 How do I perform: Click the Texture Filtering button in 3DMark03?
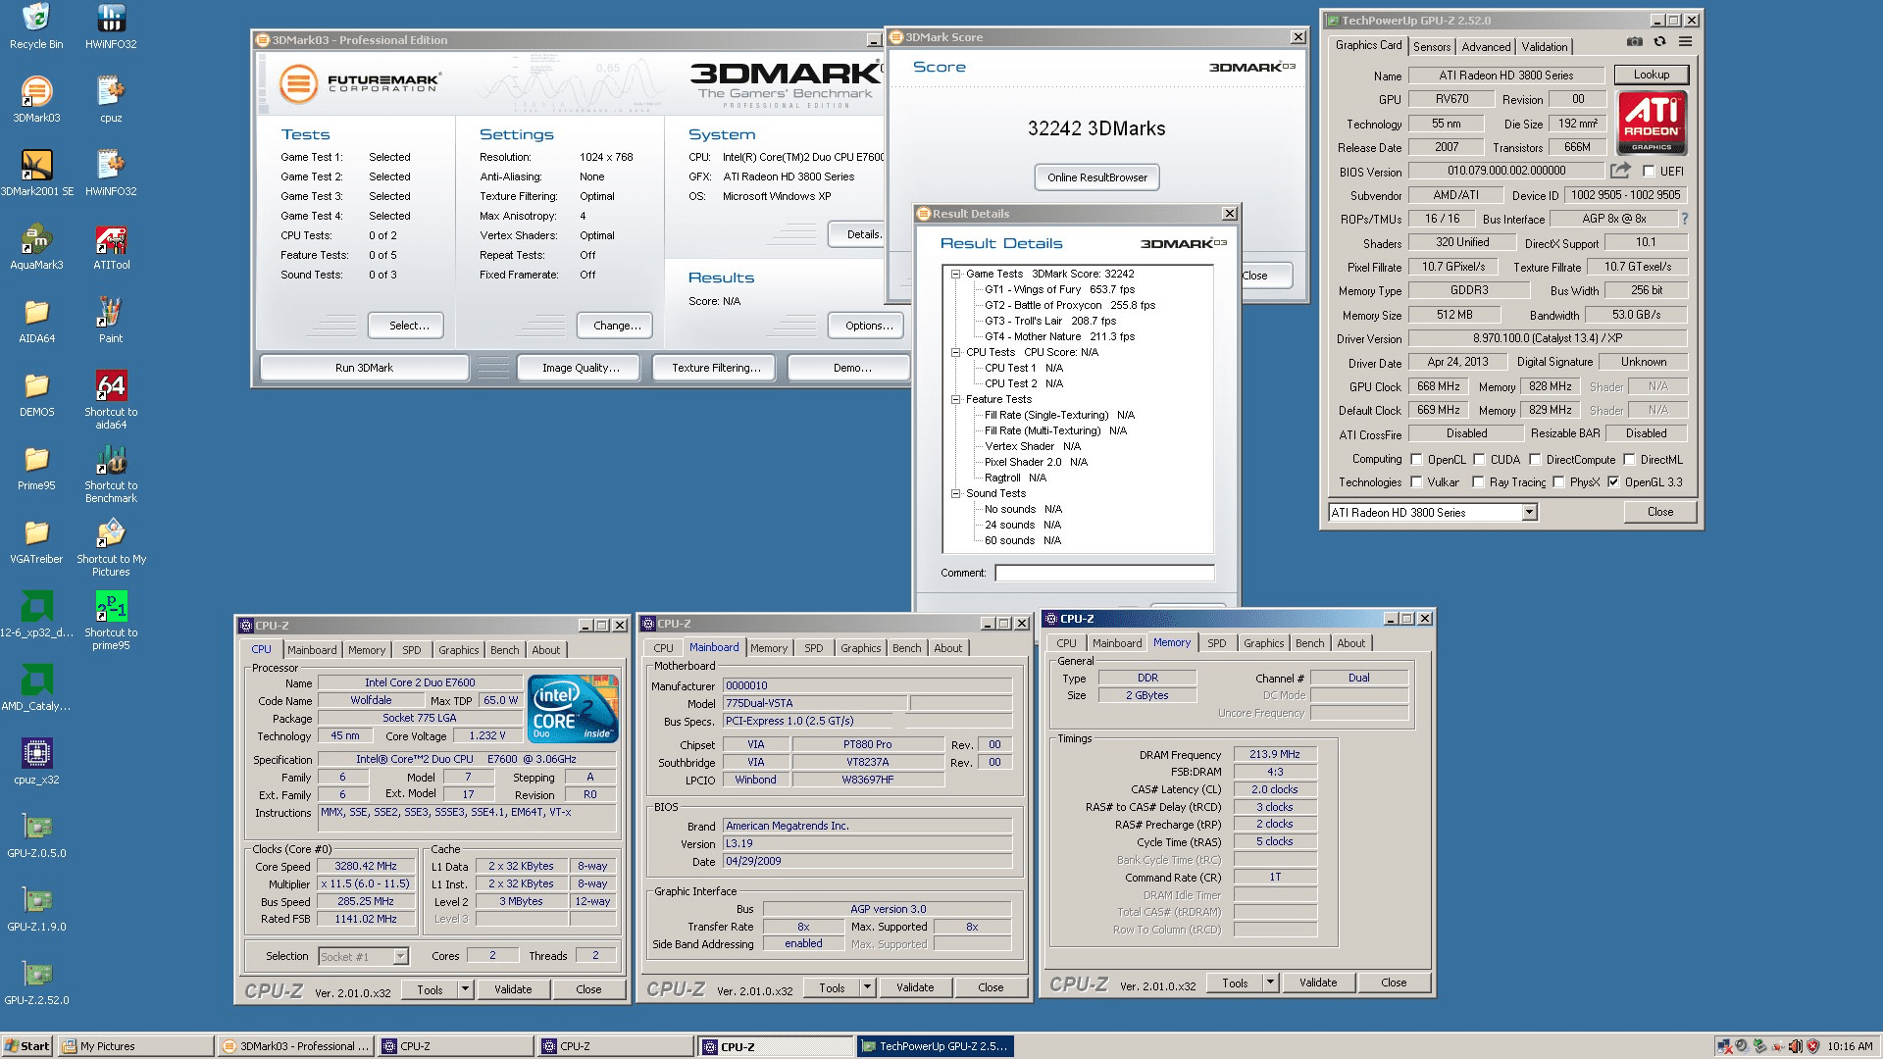click(716, 368)
